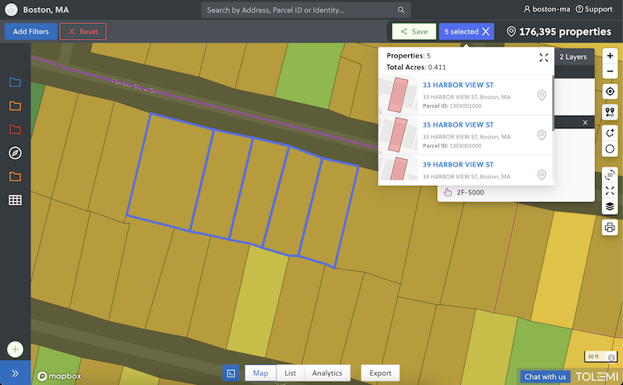Viewport: 623px width, 385px height.
Task: Click the map zoom in plus button
Action: point(610,57)
